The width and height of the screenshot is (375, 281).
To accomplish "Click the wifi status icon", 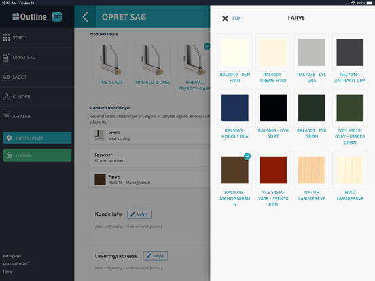I will [x=353, y=3].
